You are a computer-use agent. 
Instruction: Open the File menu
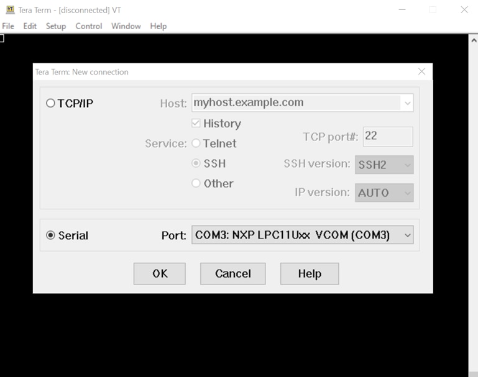point(8,26)
